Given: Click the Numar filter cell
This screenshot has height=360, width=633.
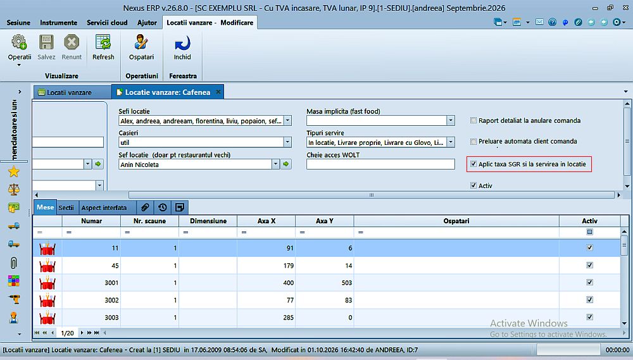Looking at the screenshot, I should [x=91, y=232].
